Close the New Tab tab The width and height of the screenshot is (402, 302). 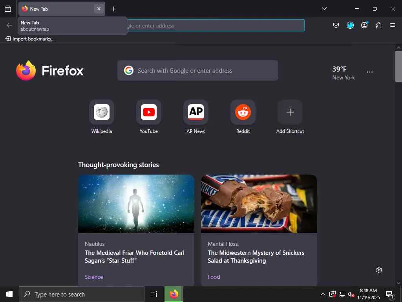pyautogui.click(x=99, y=9)
